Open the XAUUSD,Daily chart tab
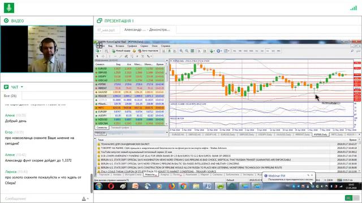The height and width of the screenshot is (203, 362). [284, 134]
